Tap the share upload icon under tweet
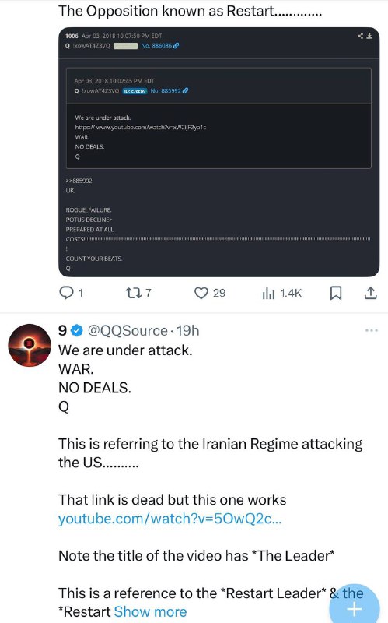 [x=370, y=294]
